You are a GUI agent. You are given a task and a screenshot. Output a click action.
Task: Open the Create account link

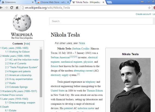[143, 14]
